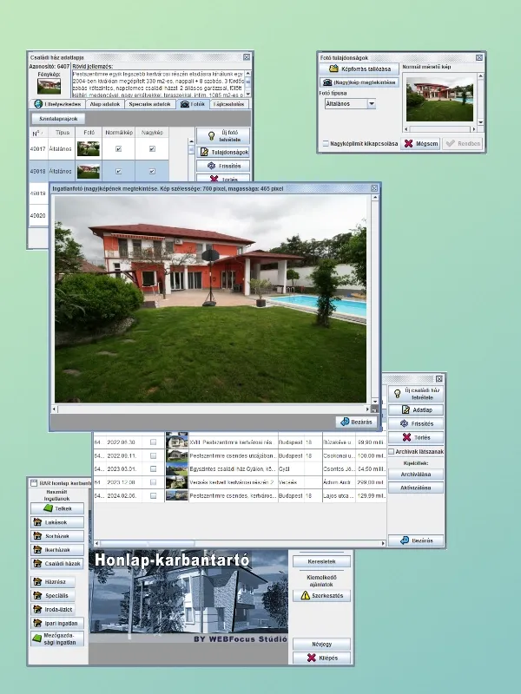The width and height of the screenshot is (521, 694).
Task: Click the Névjegy button
Action: click(x=321, y=644)
